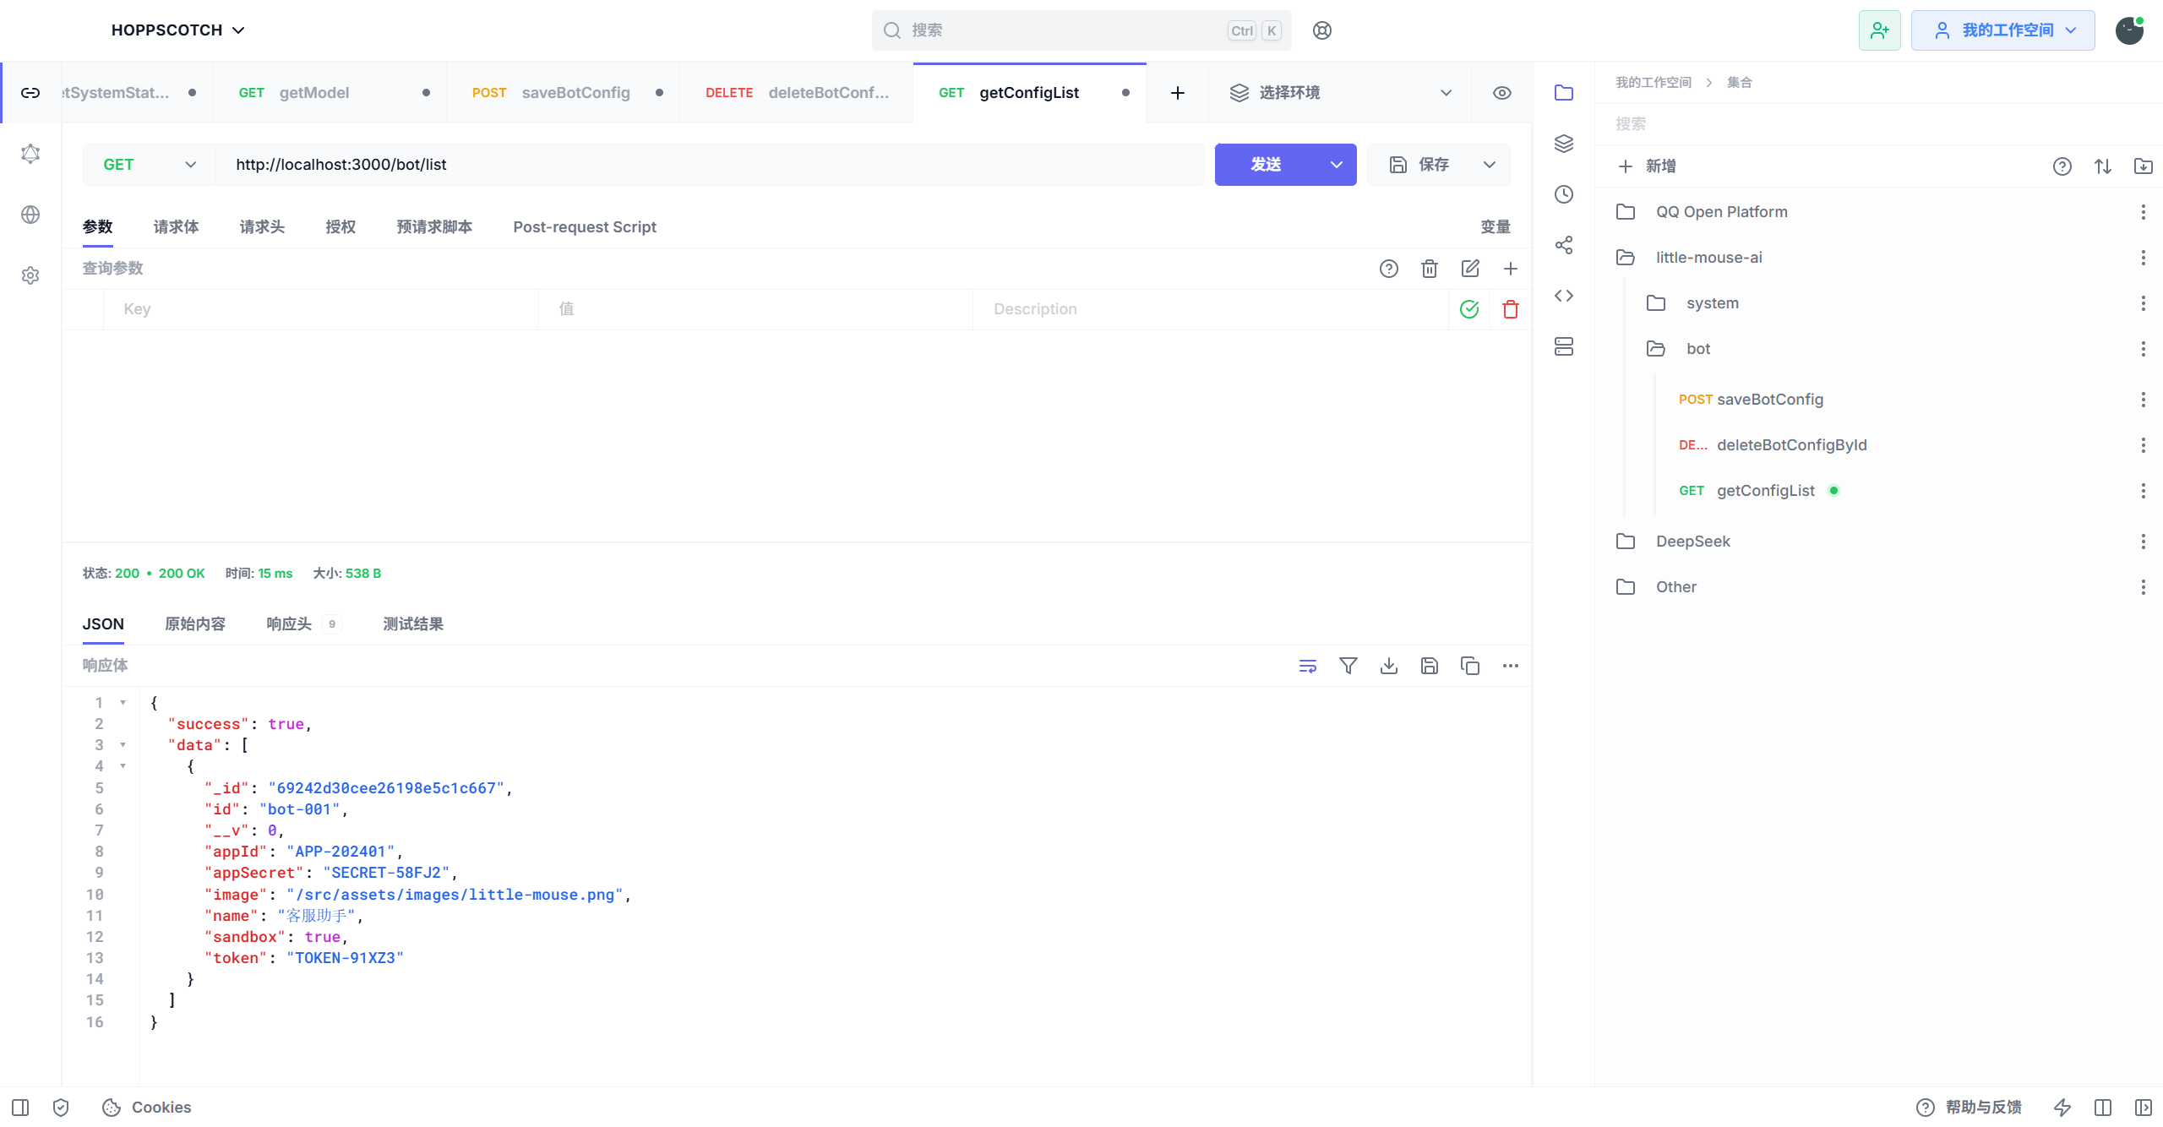Open the History clock panel icon
This screenshot has height=1127, width=2163.
coord(1564,194)
